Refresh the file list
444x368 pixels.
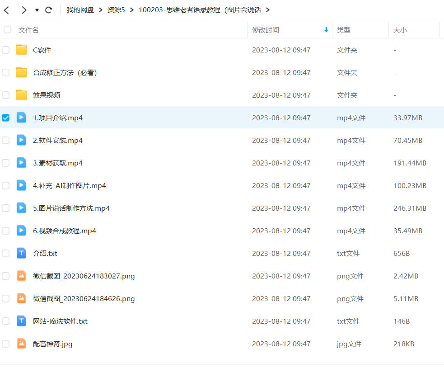pos(49,10)
